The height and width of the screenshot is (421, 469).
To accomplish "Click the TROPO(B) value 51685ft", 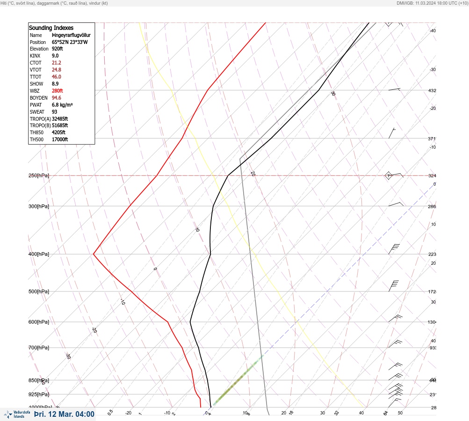I will (x=60, y=125).
